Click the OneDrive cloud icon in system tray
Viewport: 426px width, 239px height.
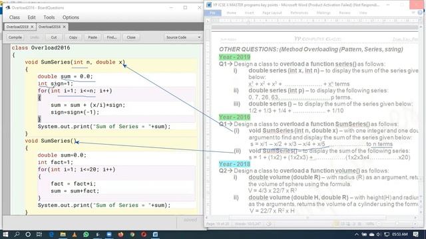371,234
